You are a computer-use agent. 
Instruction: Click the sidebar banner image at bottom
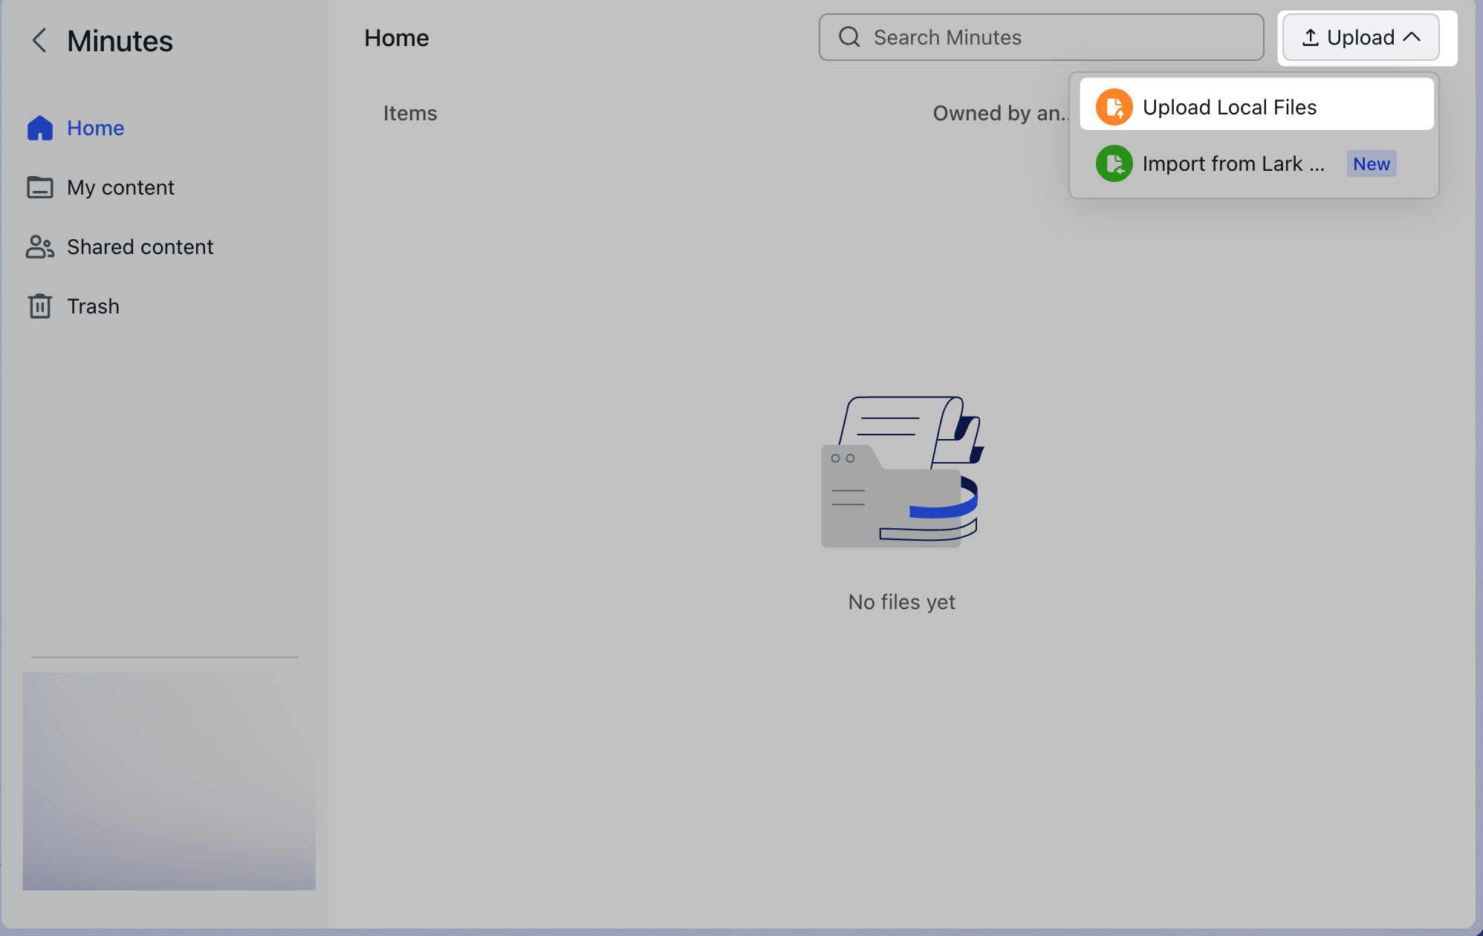169,781
